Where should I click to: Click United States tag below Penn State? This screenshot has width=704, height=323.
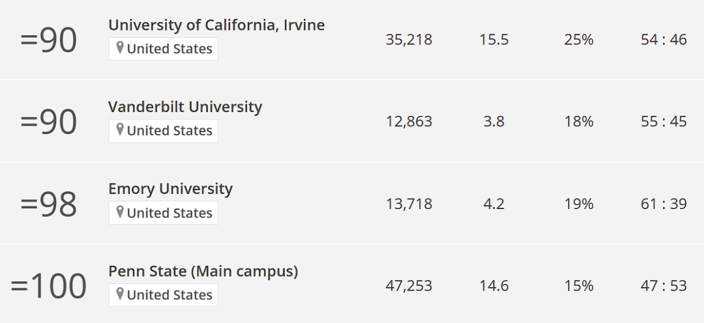coord(163,295)
